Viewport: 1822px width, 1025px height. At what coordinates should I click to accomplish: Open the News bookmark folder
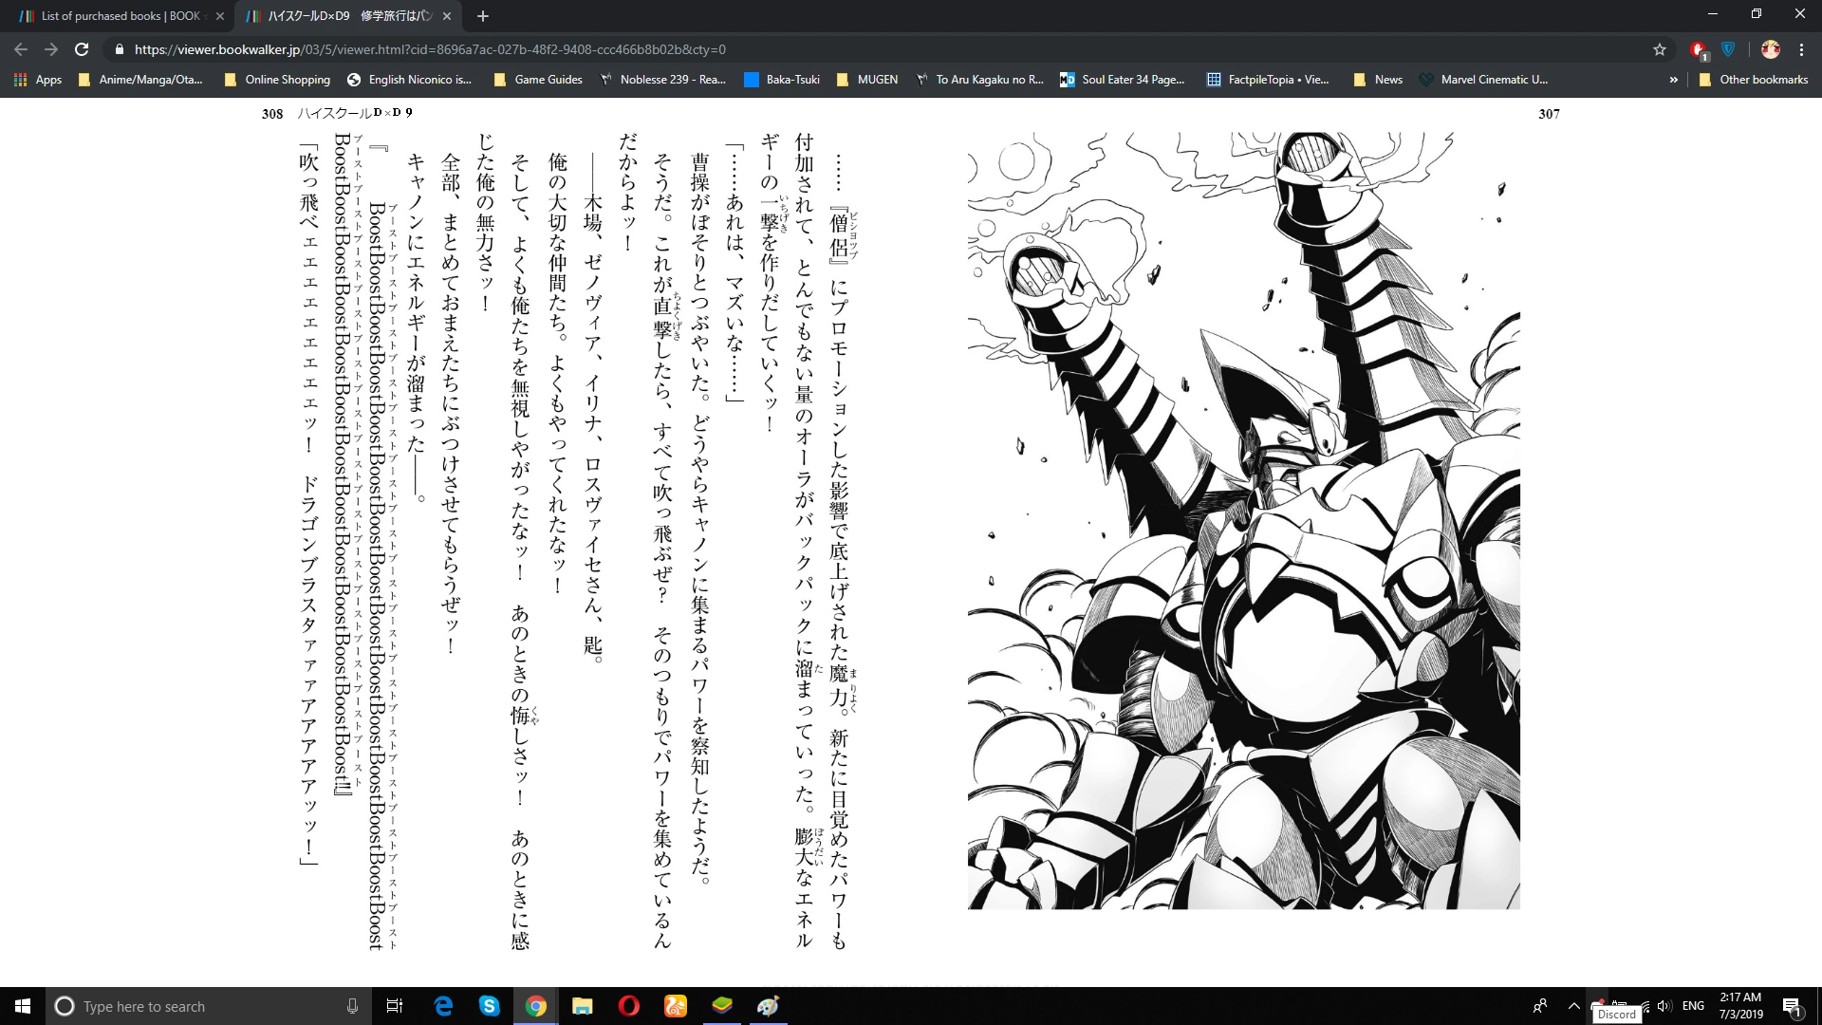coord(1378,80)
